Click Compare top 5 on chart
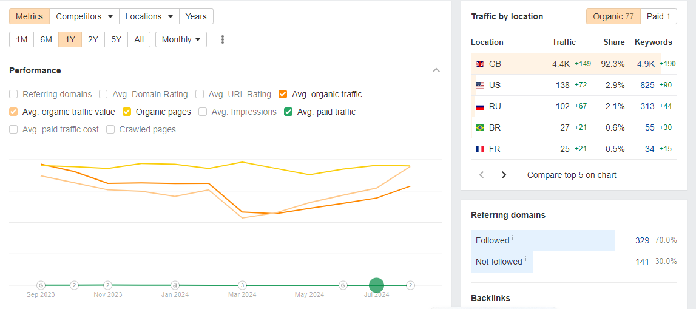696x309 pixels. click(x=572, y=175)
